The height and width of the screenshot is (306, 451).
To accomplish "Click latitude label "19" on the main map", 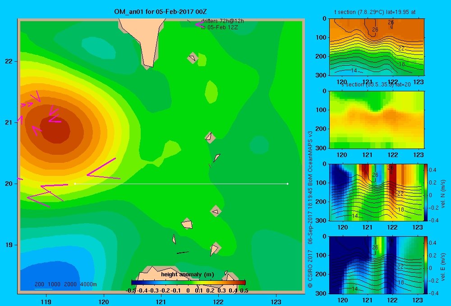I will point(9,245).
